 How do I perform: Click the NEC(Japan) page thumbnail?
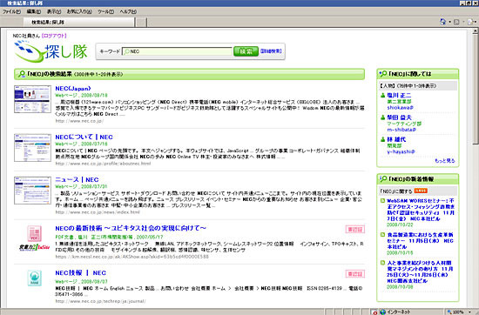(x=33, y=99)
